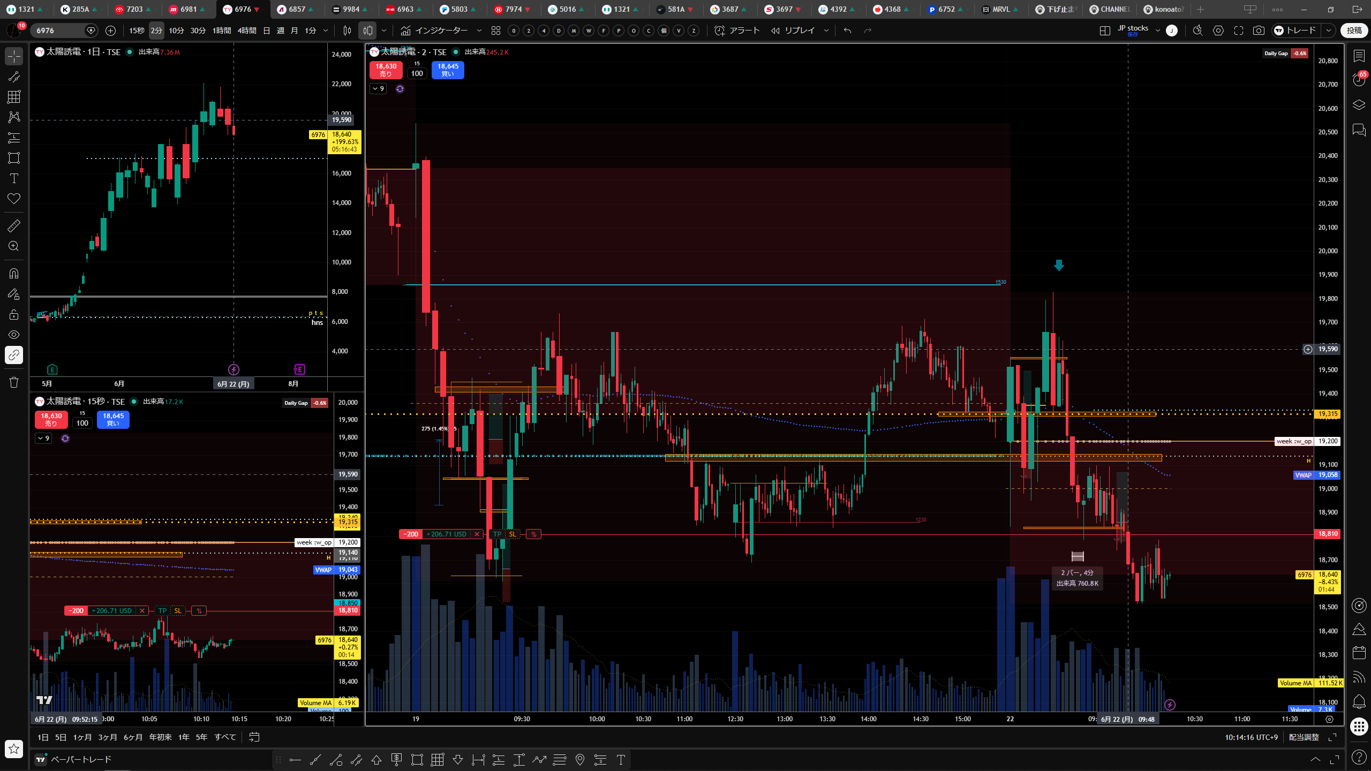The height and width of the screenshot is (771, 1371).
Task: Open the patterns drawing tools
Action: coord(14,117)
